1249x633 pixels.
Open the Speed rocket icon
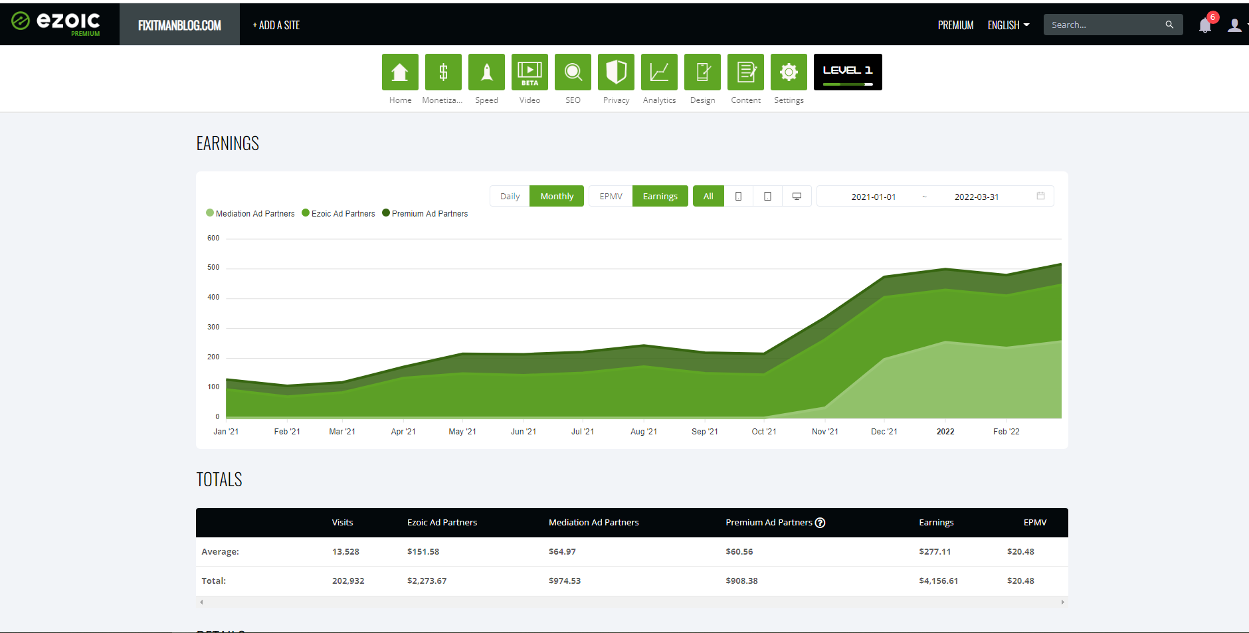click(x=486, y=72)
